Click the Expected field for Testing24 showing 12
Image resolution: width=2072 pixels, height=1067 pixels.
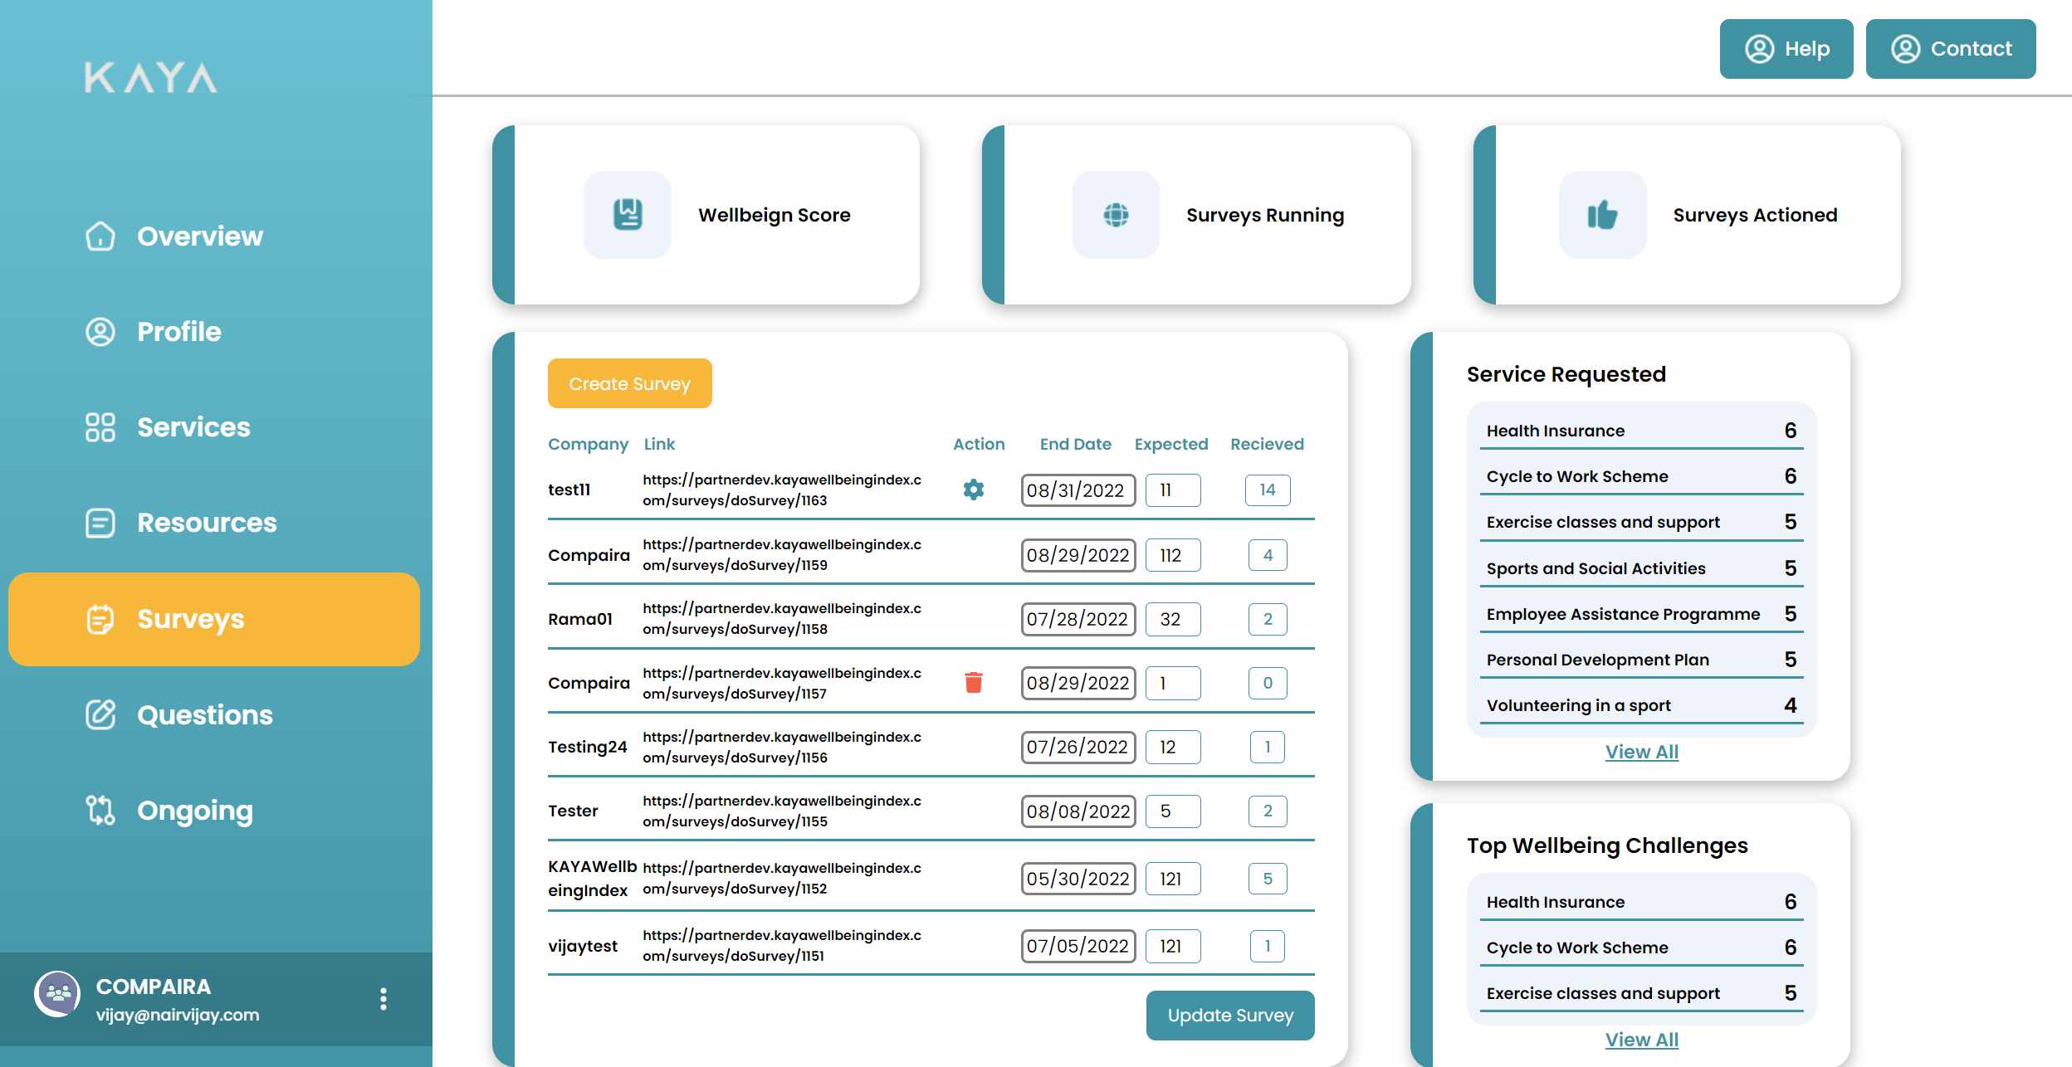(1173, 747)
